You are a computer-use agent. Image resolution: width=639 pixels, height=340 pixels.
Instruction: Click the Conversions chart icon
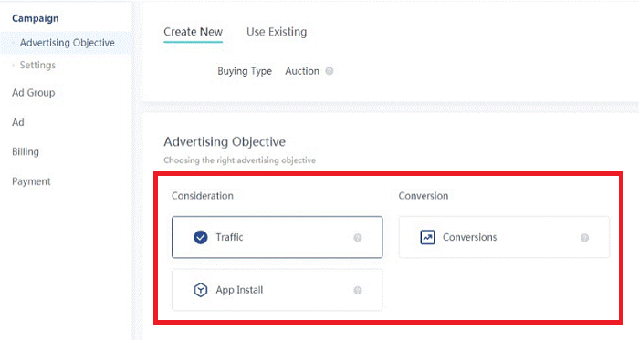pyautogui.click(x=427, y=237)
